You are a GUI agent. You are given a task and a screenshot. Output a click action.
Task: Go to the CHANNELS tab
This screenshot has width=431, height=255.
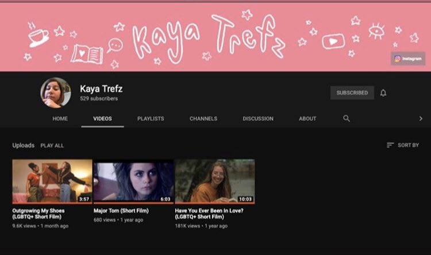203,119
